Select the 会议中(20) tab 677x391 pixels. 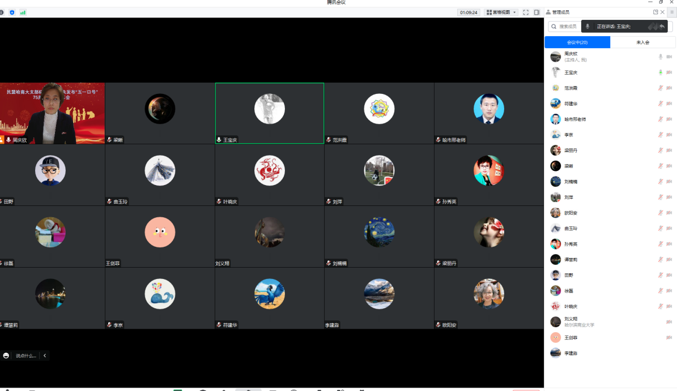[577, 42]
